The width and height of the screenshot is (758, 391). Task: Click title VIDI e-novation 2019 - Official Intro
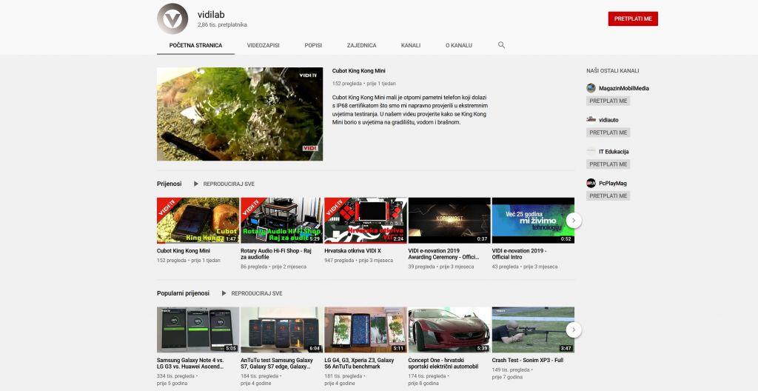pyautogui.click(x=519, y=254)
